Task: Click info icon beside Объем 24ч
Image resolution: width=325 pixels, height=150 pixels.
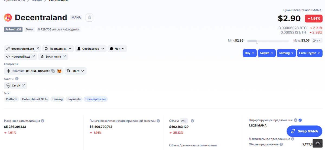Action: coord(192,121)
